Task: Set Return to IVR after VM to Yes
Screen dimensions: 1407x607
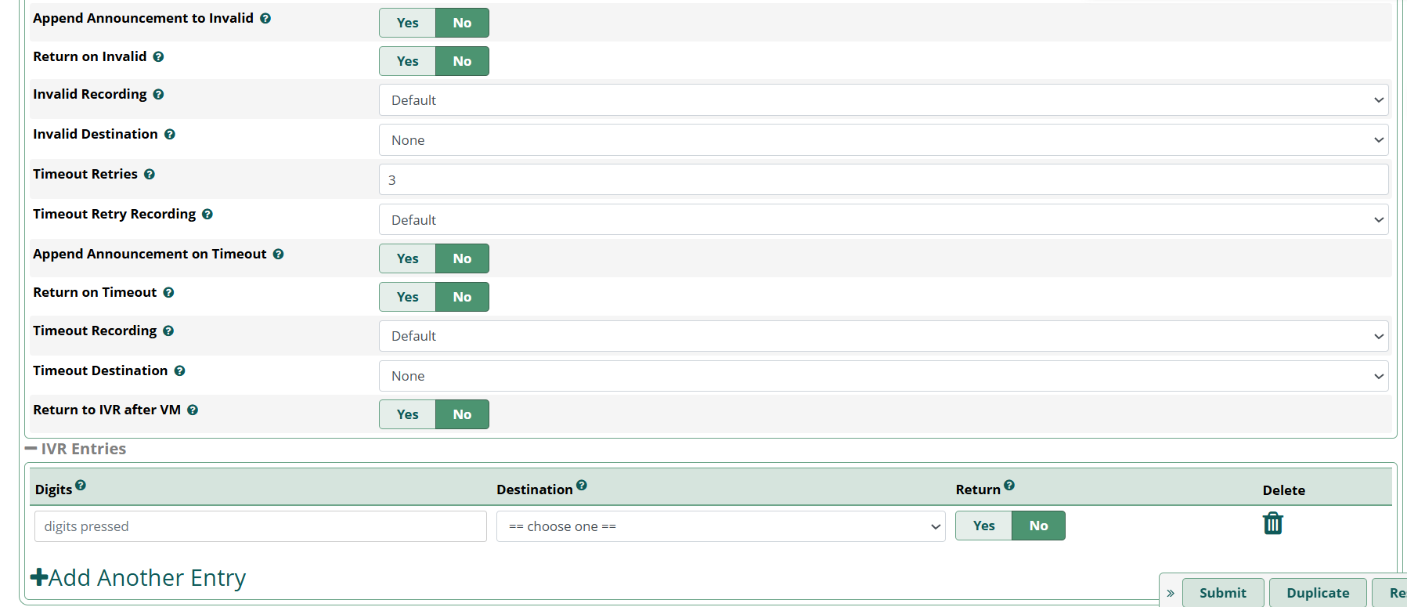Action: [407, 414]
